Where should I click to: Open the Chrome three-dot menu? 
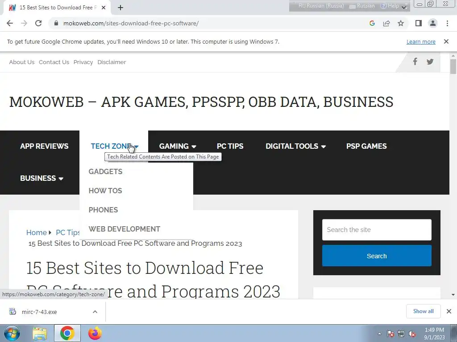point(447,23)
